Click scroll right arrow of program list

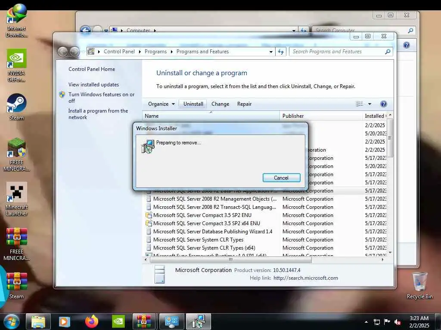click(382, 260)
